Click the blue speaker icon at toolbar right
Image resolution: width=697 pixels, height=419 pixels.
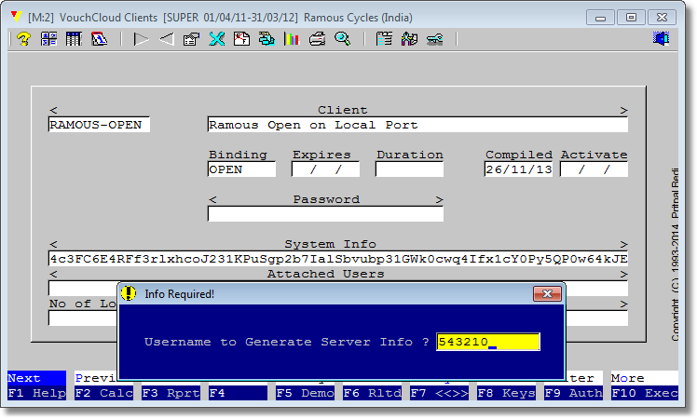point(661,39)
